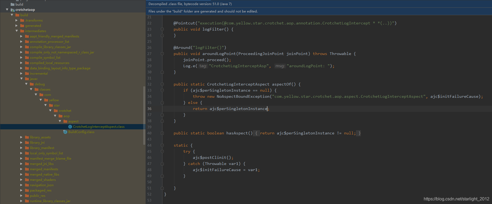The image size is (492, 204).
Task: Click the fold end marker on line 30
Action: click(162, 72)
